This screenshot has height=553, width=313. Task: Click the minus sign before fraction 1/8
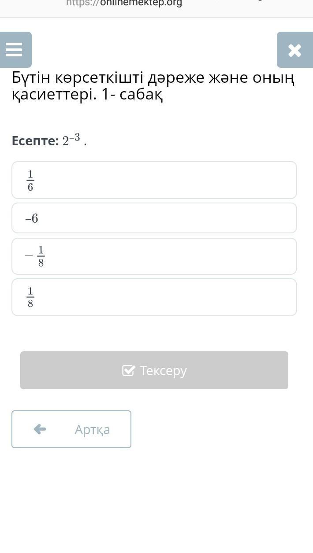coord(29,256)
